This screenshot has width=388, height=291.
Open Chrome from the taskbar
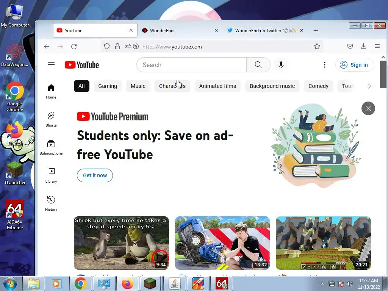(x=81, y=283)
